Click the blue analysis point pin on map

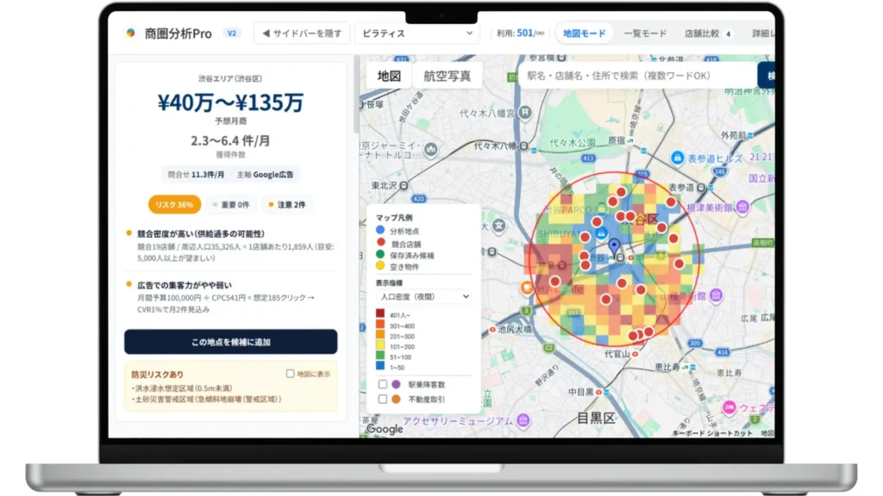pos(614,245)
